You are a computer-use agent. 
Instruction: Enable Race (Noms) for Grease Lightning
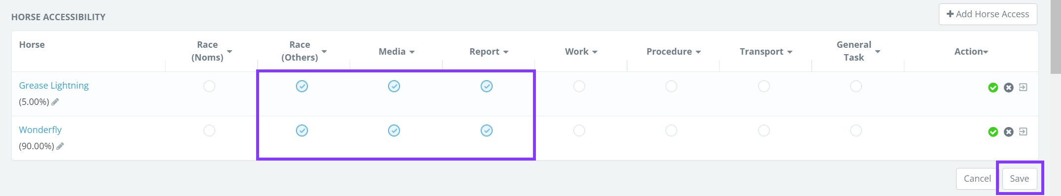coord(209,86)
